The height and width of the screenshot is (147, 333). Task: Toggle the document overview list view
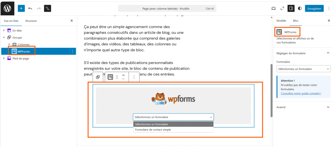pos(47,8)
